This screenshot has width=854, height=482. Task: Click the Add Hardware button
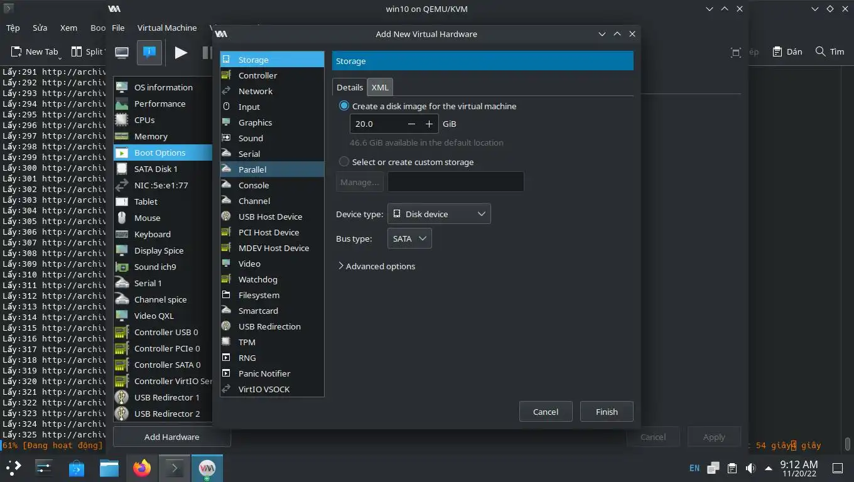pyautogui.click(x=171, y=437)
